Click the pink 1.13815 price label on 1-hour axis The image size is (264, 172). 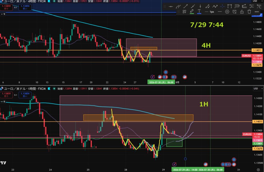pos(258,140)
